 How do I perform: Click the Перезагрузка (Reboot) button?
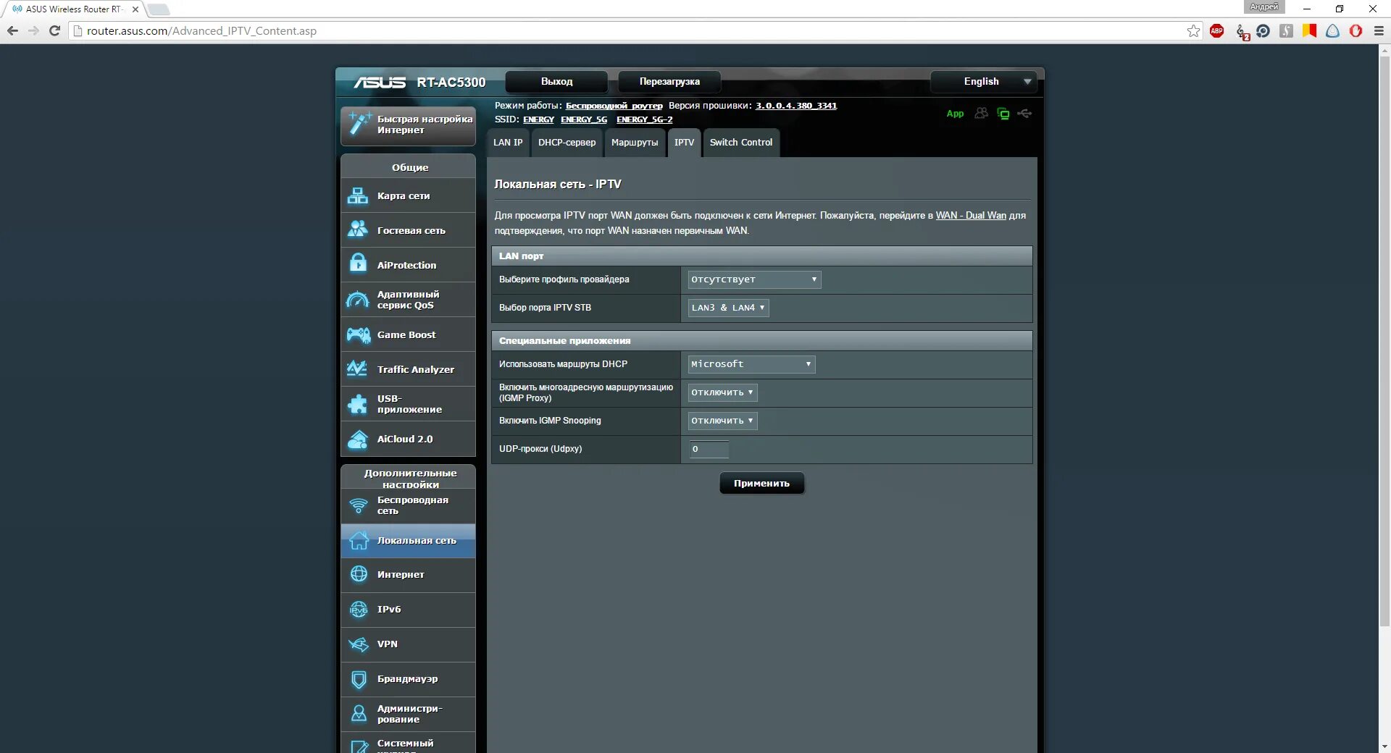(x=669, y=82)
